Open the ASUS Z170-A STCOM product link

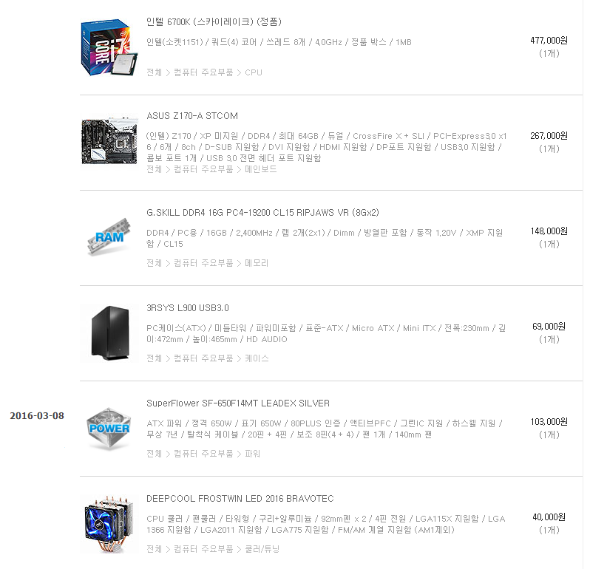pyautogui.click(x=192, y=116)
